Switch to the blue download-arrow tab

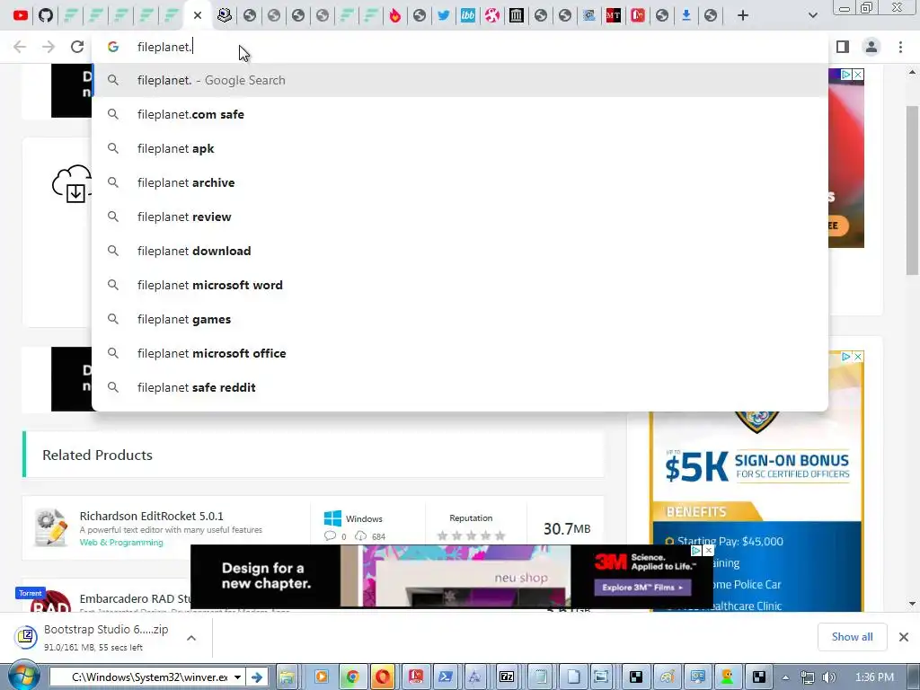[x=686, y=15]
